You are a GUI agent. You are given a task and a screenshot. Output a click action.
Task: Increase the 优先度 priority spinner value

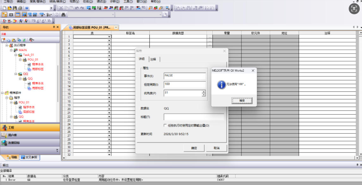point(203,92)
